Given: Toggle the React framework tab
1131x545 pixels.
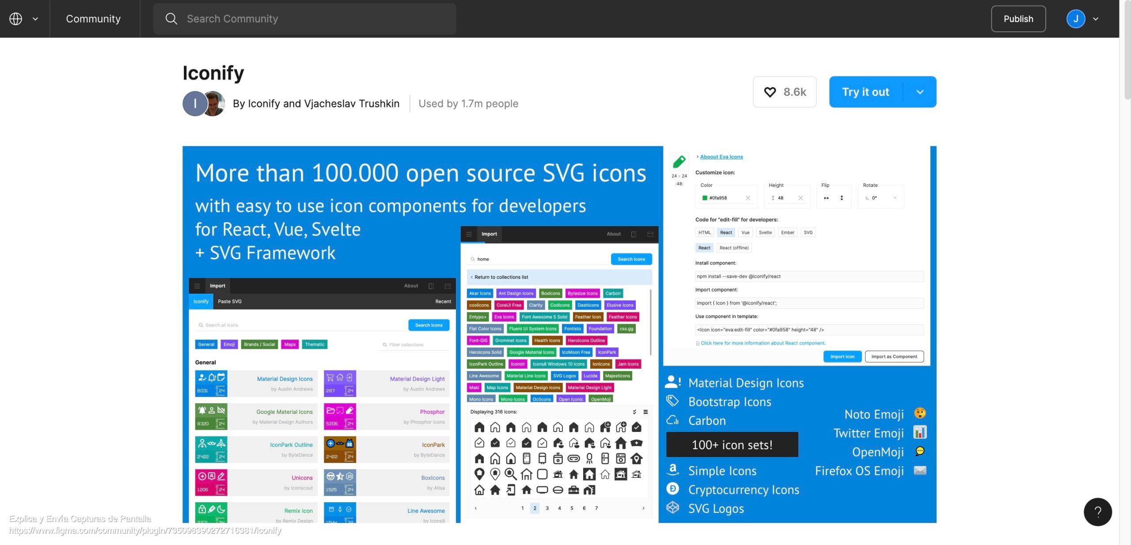Looking at the screenshot, I should click(x=724, y=232).
